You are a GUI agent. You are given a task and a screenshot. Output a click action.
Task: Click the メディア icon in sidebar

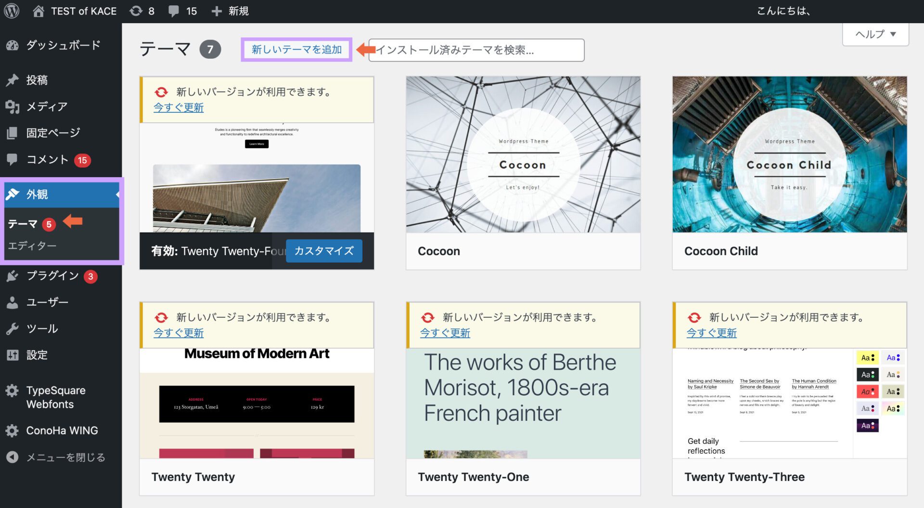tap(13, 106)
